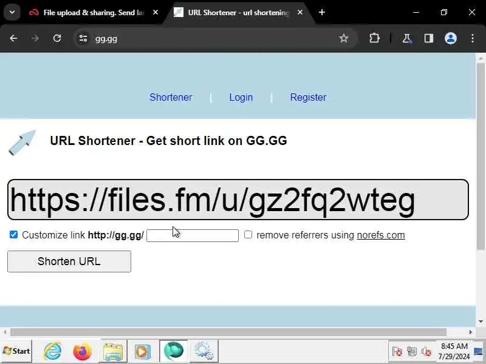Click the browser forward arrow
This screenshot has width=486, height=364.
35,38
